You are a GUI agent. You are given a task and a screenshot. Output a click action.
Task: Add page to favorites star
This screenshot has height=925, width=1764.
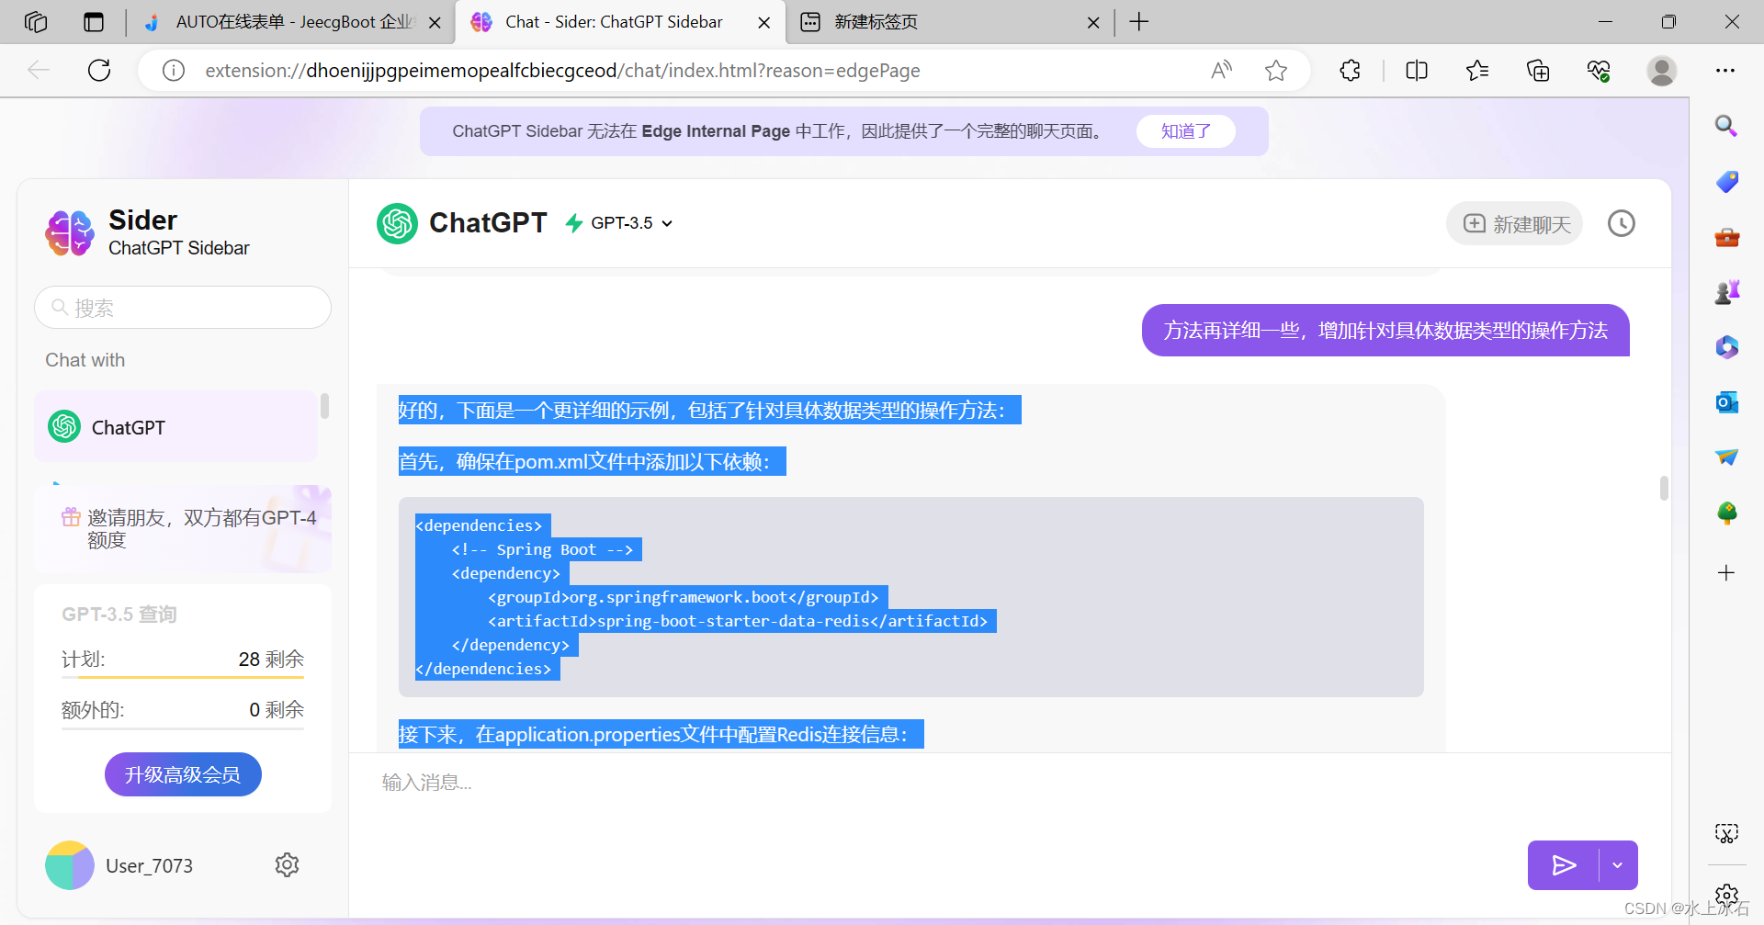point(1275,70)
